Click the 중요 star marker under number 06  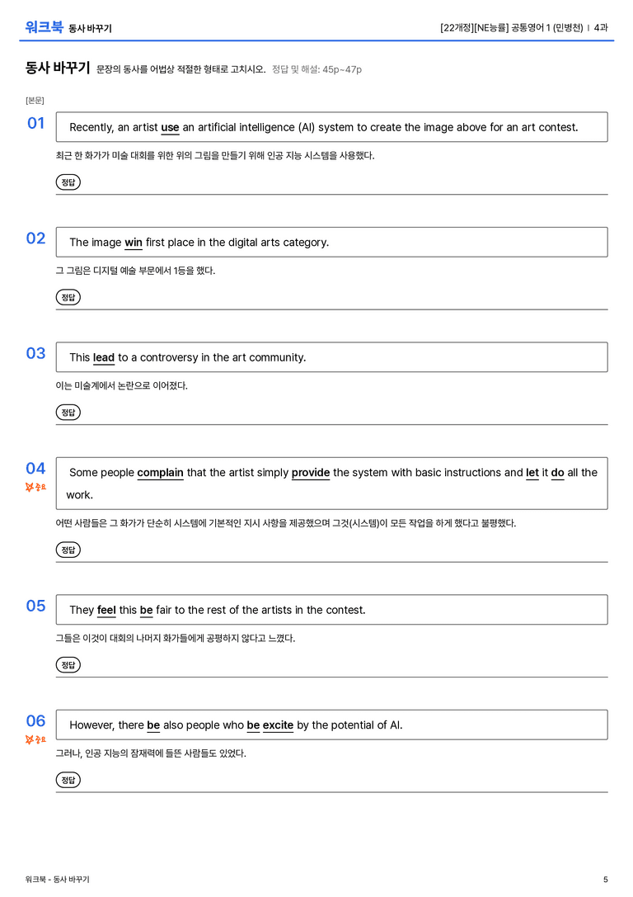coord(35,739)
